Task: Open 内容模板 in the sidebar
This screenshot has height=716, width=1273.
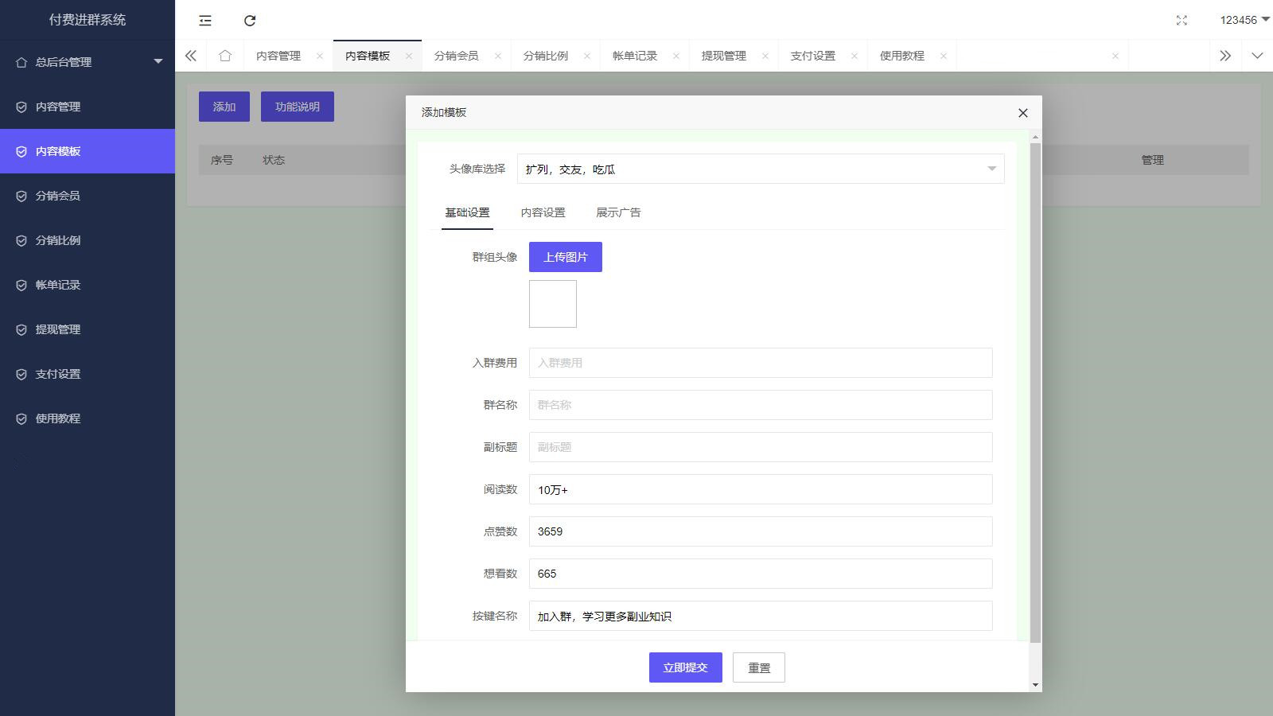Action: point(88,151)
